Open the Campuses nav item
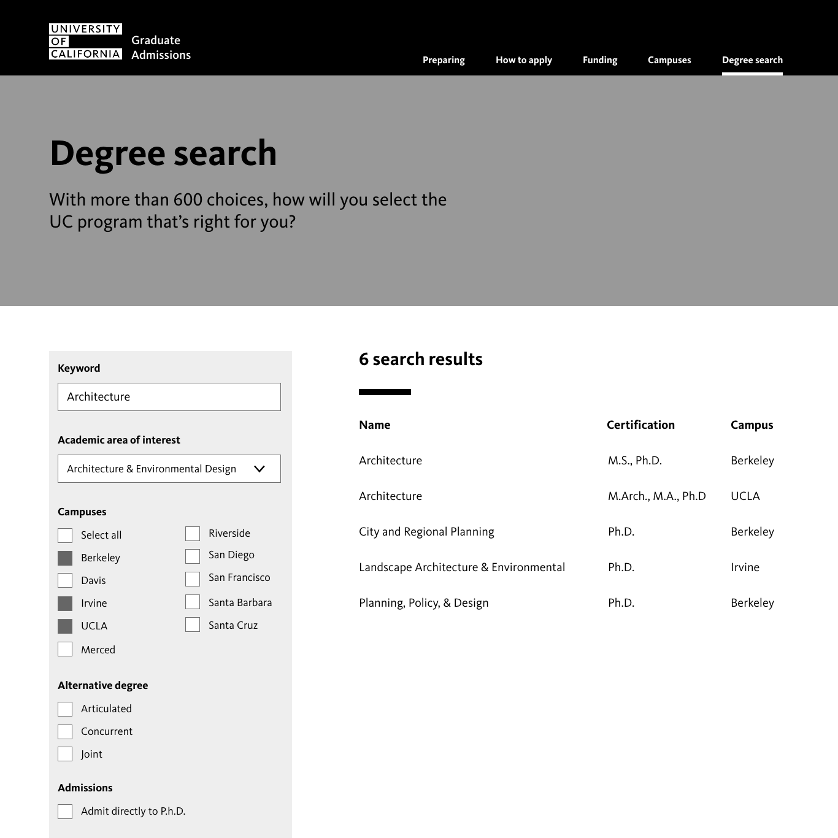 tap(669, 60)
